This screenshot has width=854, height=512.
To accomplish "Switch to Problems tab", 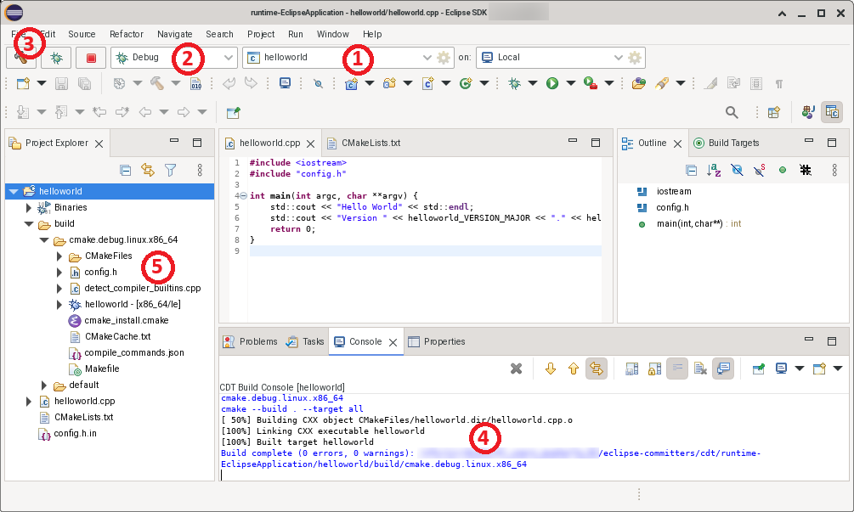I will (251, 341).
